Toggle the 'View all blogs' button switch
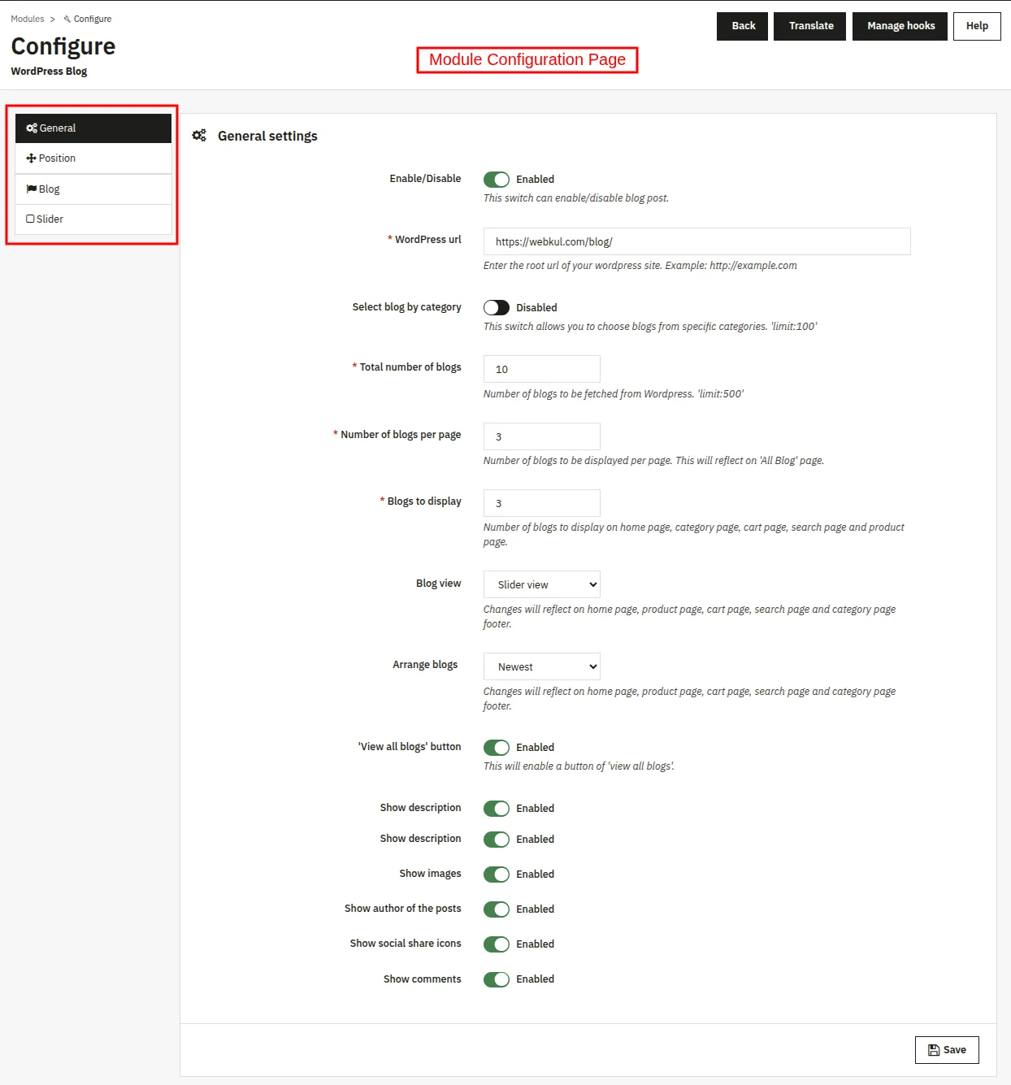 (x=497, y=748)
